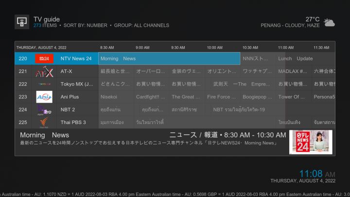
Task: Click the 9:00 AM timeline marker
Action: (142, 48)
